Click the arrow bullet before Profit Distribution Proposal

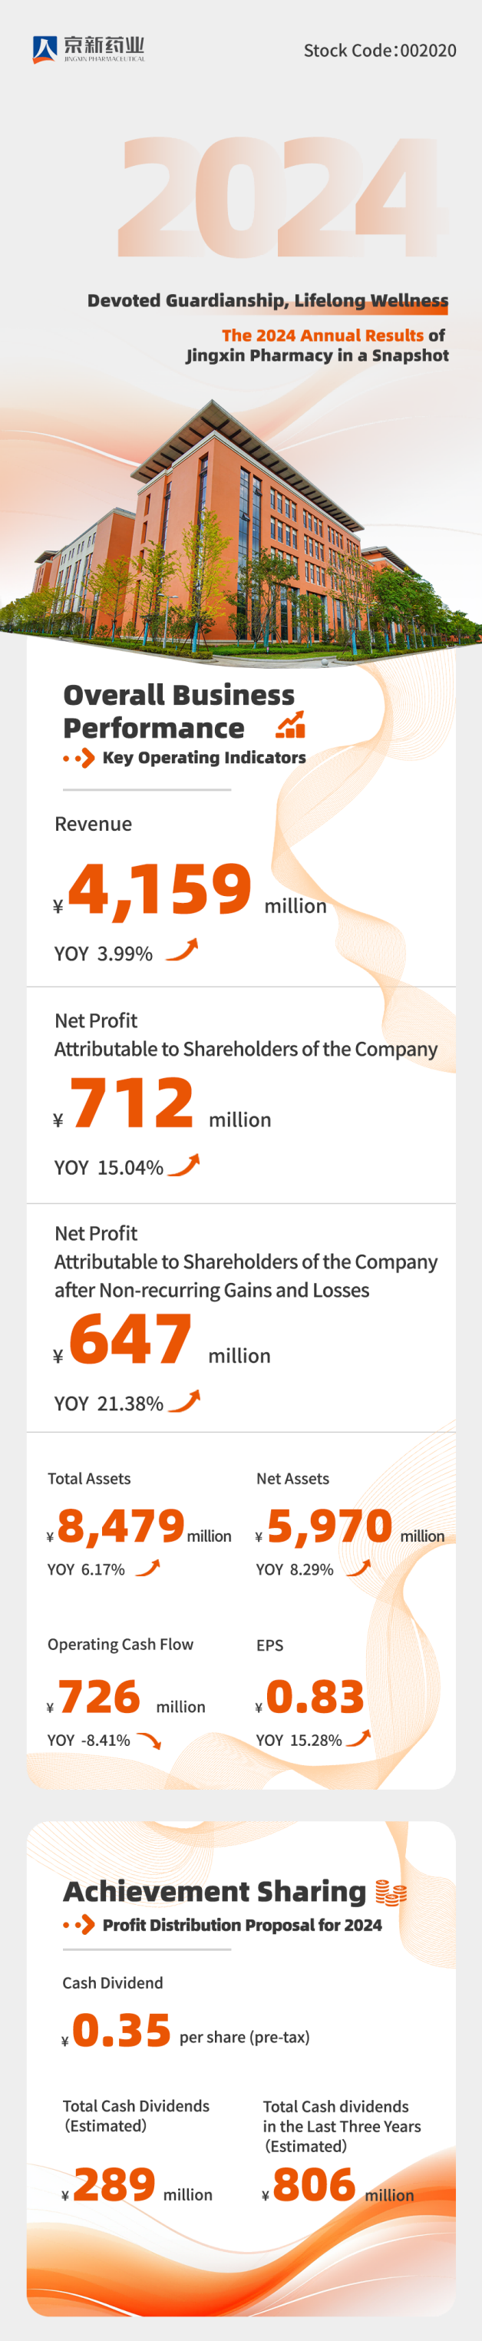click(x=80, y=1925)
